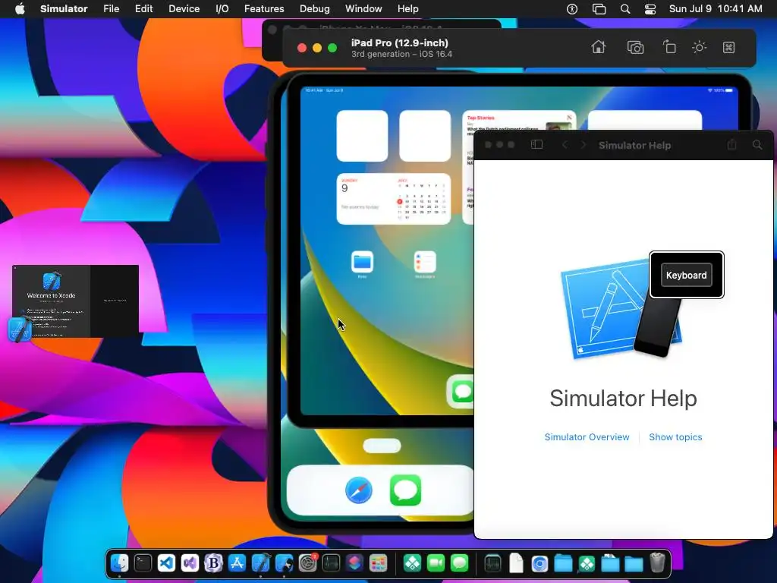This screenshot has height=583, width=777.
Task: Open the colorful grid app icon in the Dock
Action: [x=378, y=563]
